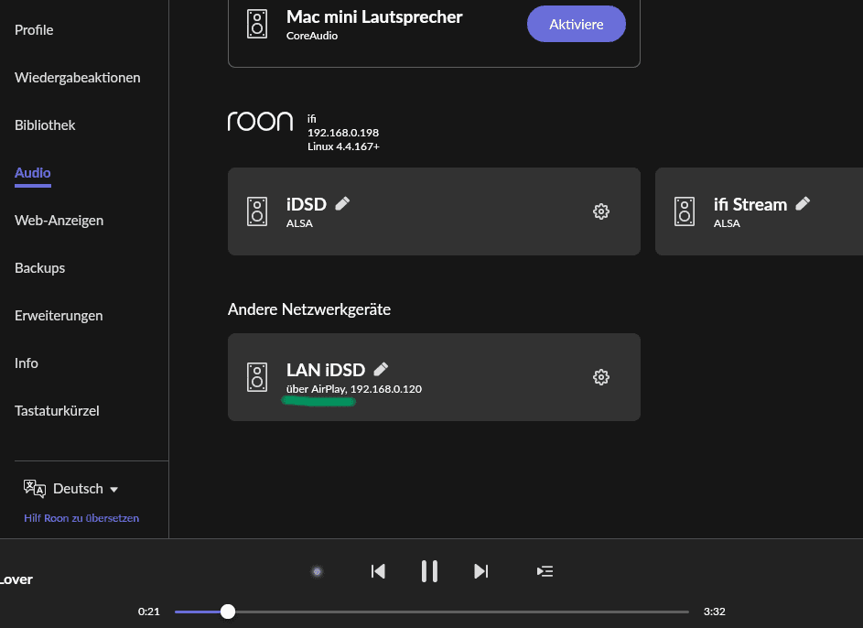Click the IP address 192.168.0.198

(343, 133)
